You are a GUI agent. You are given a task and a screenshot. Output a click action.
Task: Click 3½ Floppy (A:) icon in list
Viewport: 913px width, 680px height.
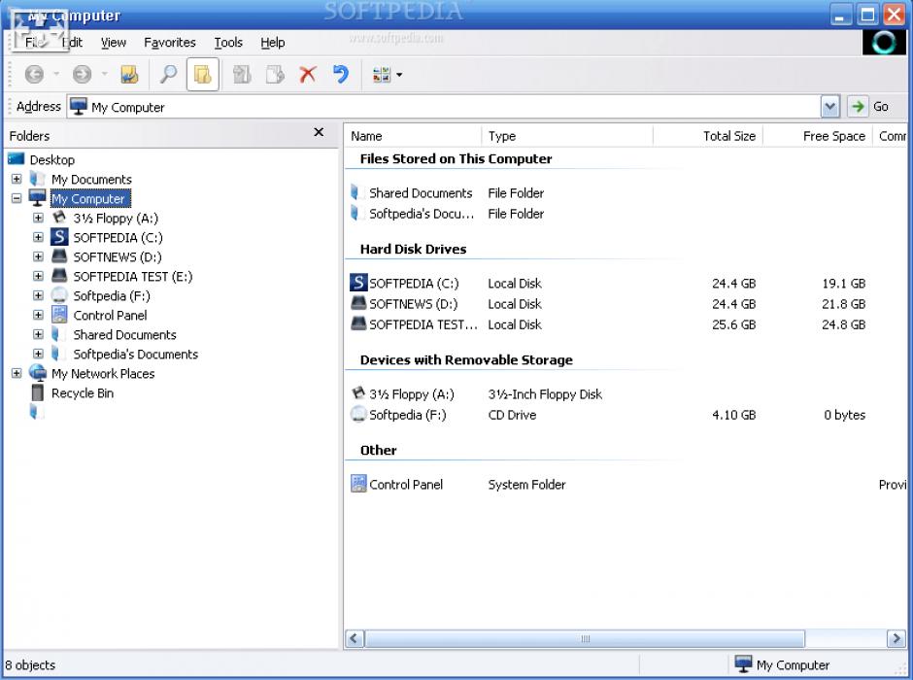click(x=358, y=393)
